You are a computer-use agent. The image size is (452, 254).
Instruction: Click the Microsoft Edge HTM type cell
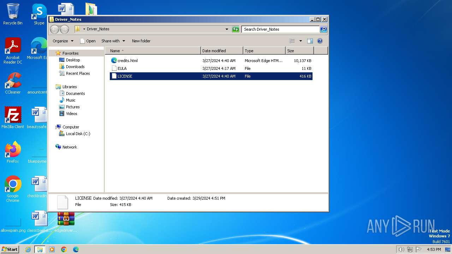point(263,61)
